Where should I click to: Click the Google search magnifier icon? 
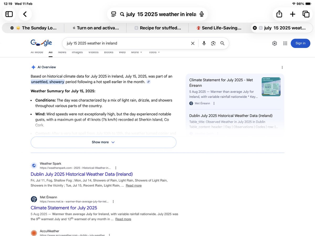point(222,43)
